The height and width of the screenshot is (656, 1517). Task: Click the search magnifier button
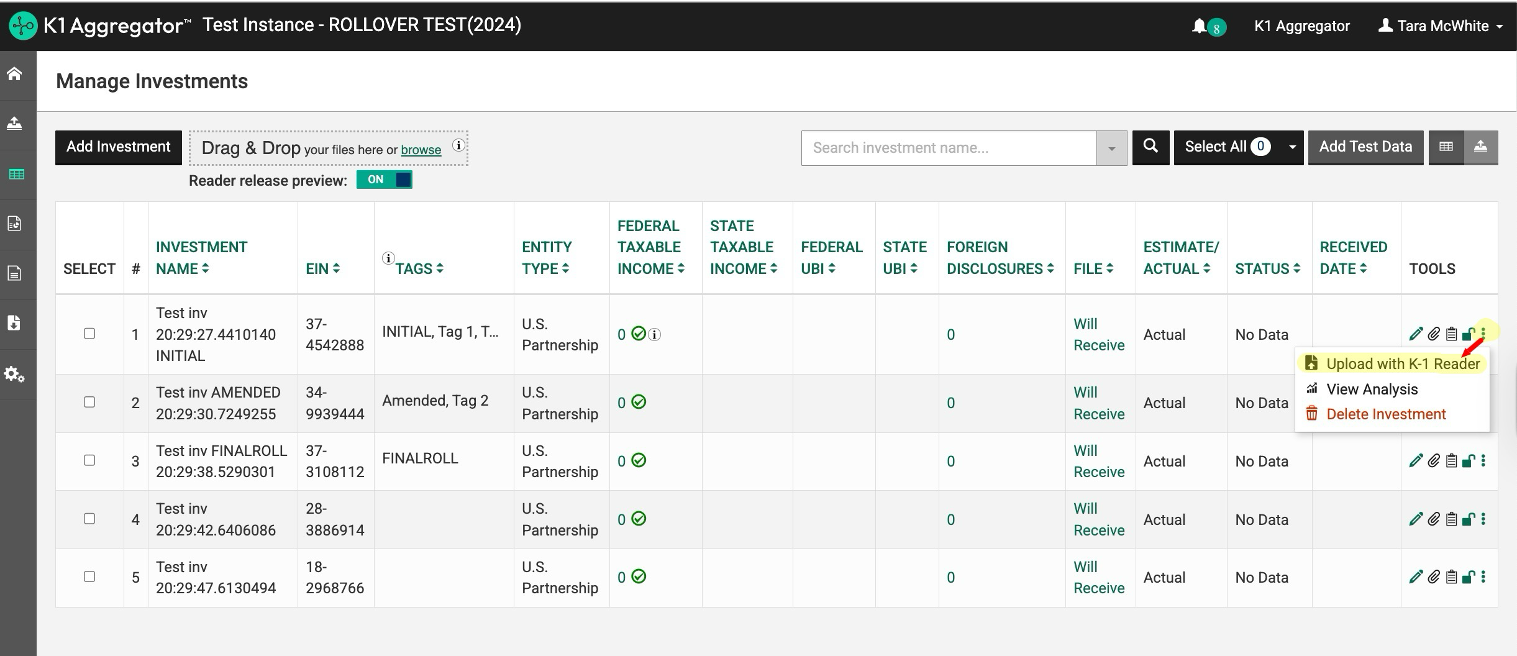(x=1150, y=147)
